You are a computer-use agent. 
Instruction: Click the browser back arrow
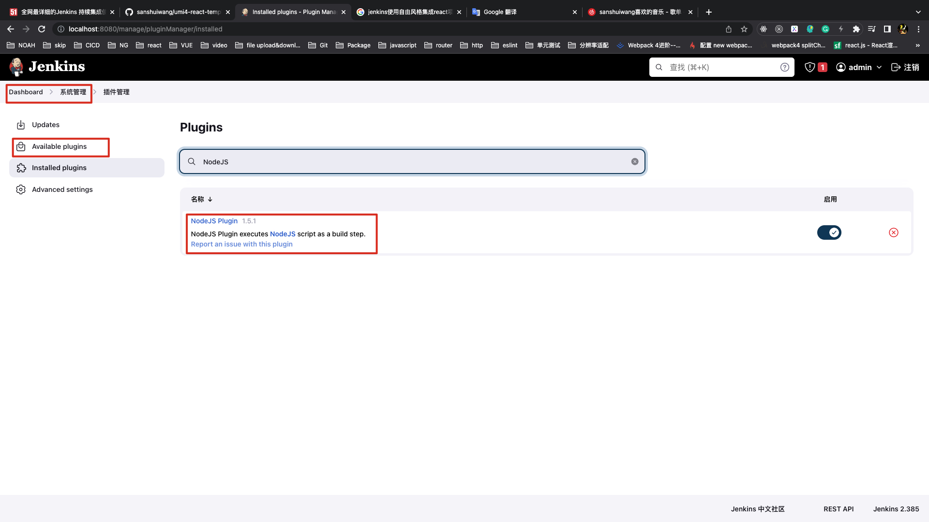tap(11, 29)
